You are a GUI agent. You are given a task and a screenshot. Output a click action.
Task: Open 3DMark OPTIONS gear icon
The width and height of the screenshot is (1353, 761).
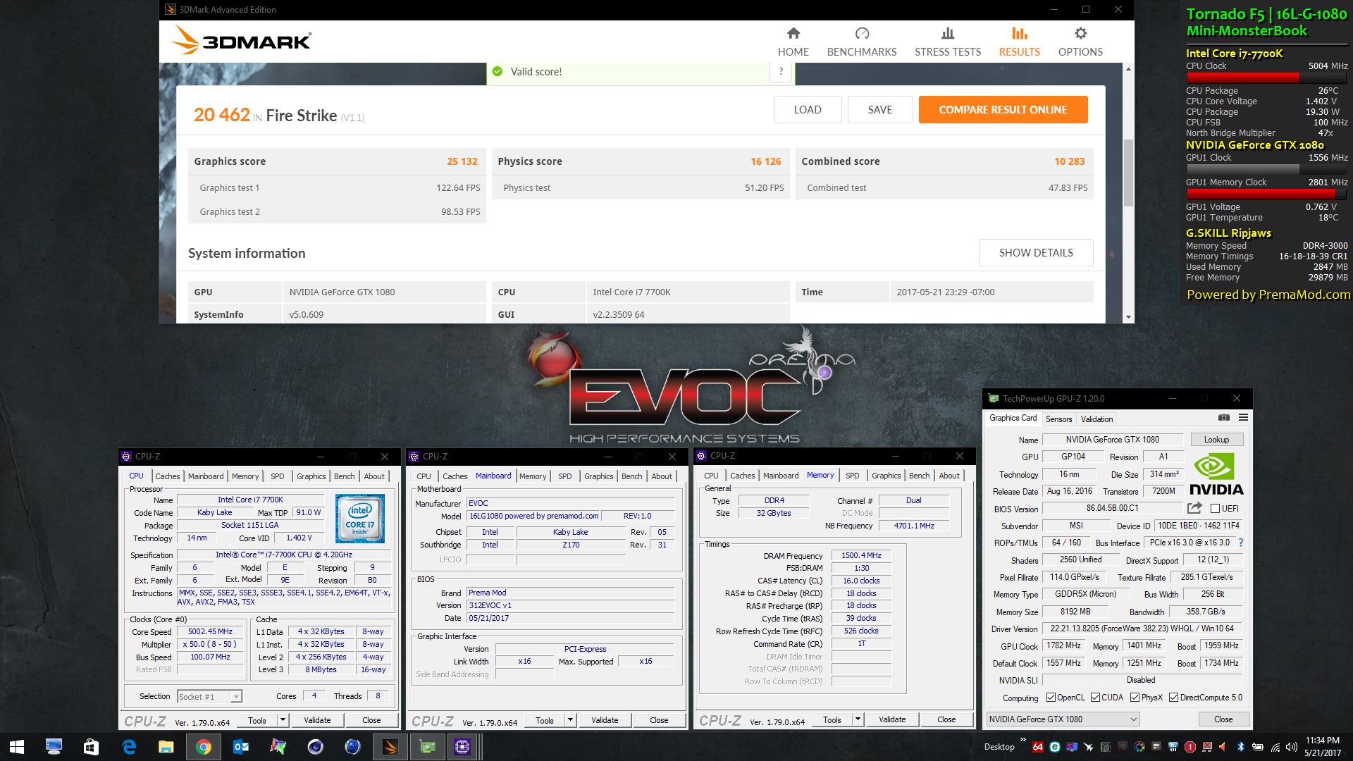tap(1080, 34)
